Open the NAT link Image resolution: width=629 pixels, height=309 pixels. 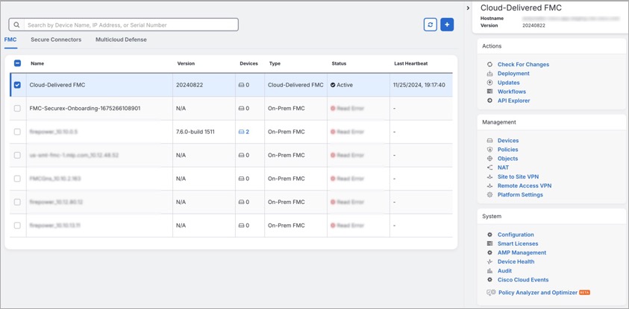pos(503,168)
